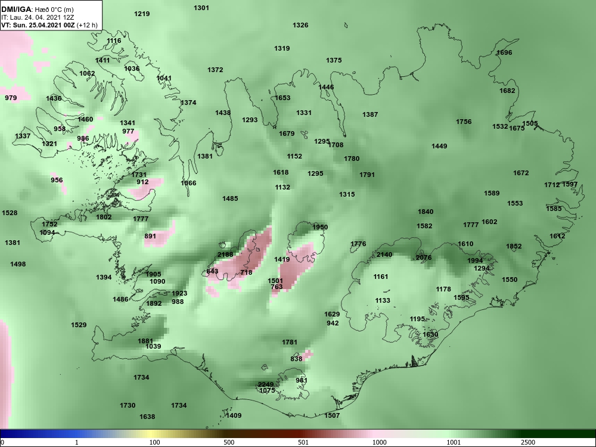The height and width of the screenshot is (447, 596).
Task: Click the 1507 value offshore south
Action: point(332,415)
